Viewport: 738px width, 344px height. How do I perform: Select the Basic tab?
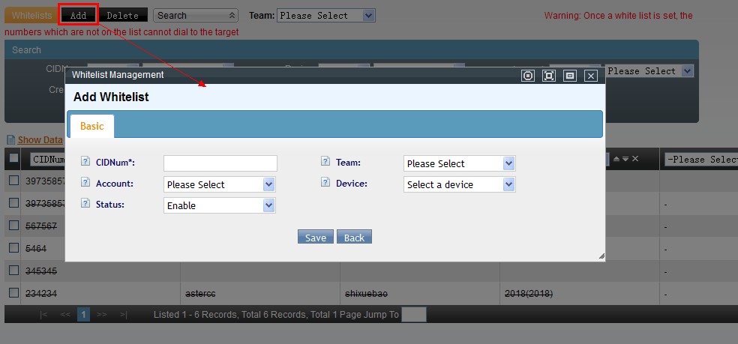coord(91,126)
